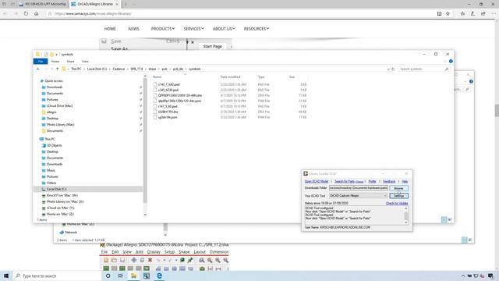499x281 pixels.
Task: Open the Allegro Display menu
Action: (154, 252)
